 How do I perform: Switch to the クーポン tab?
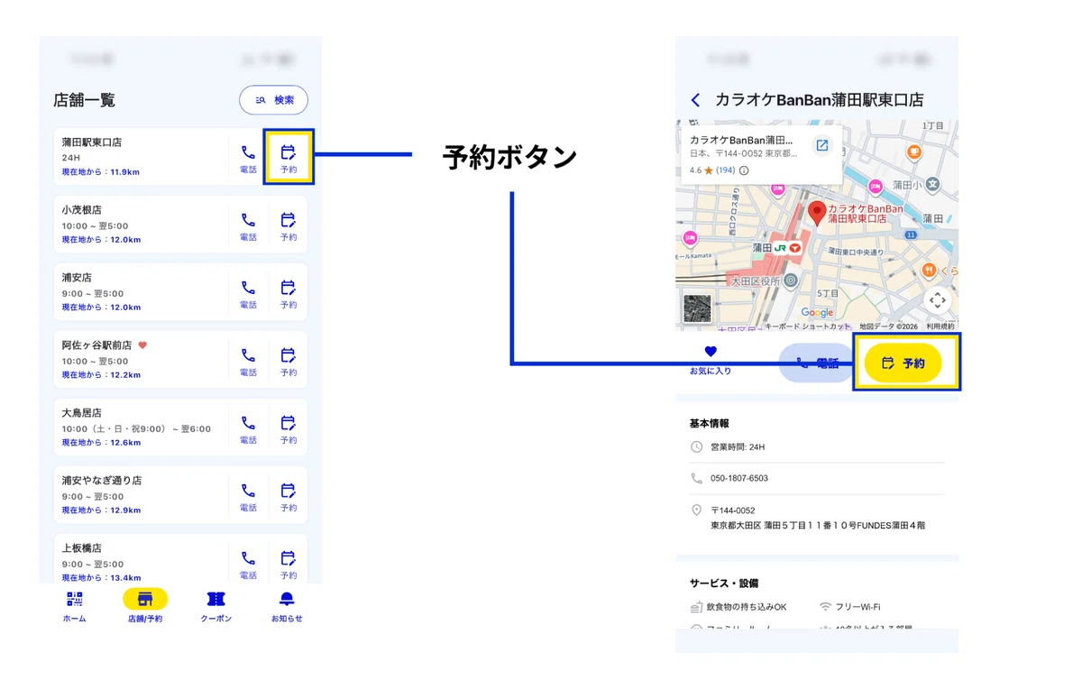[215, 606]
